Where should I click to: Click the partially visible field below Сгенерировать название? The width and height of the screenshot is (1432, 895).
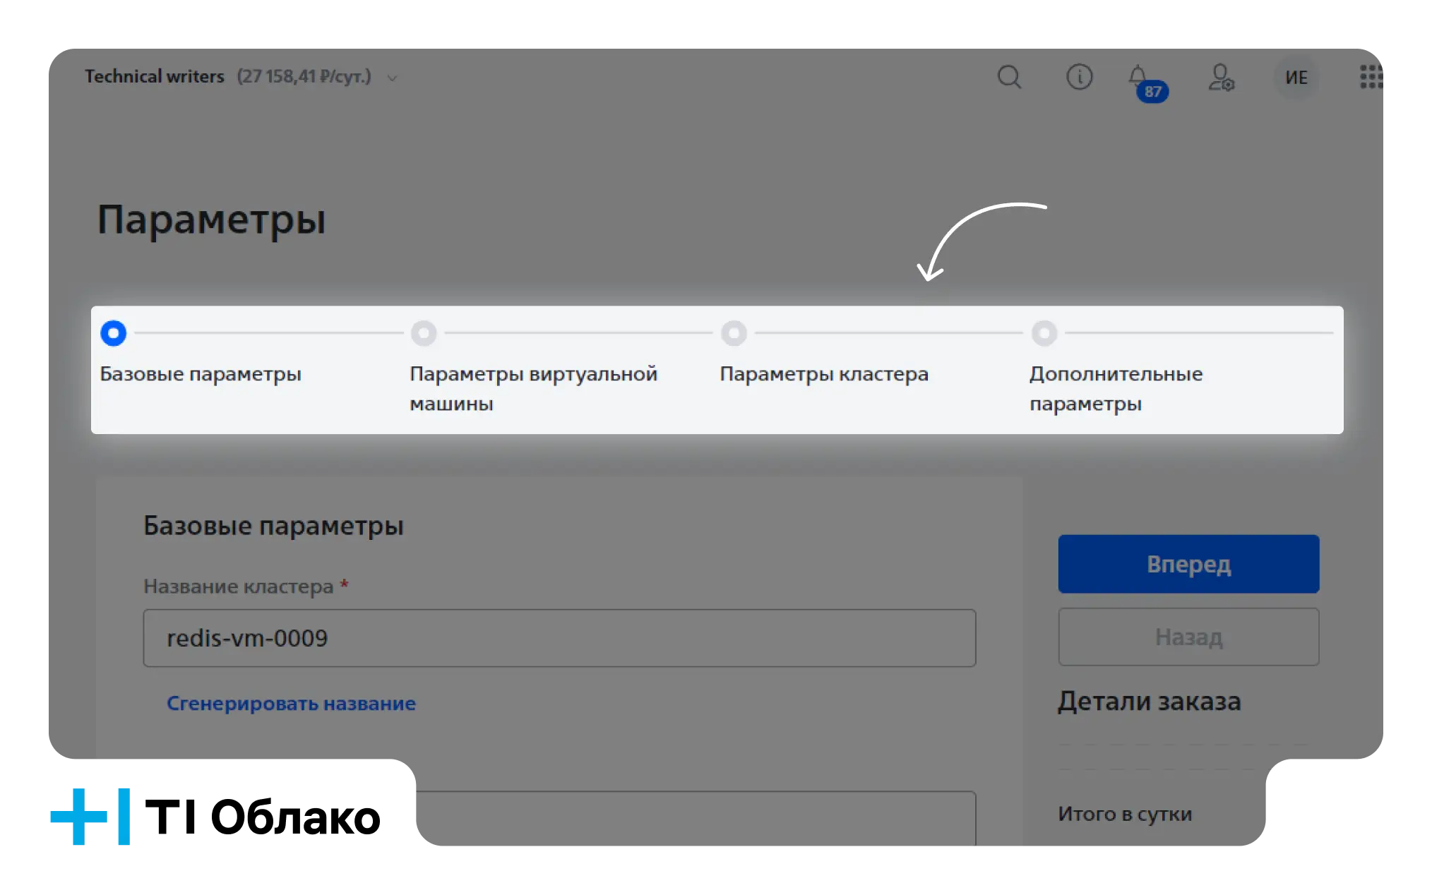coord(696,818)
